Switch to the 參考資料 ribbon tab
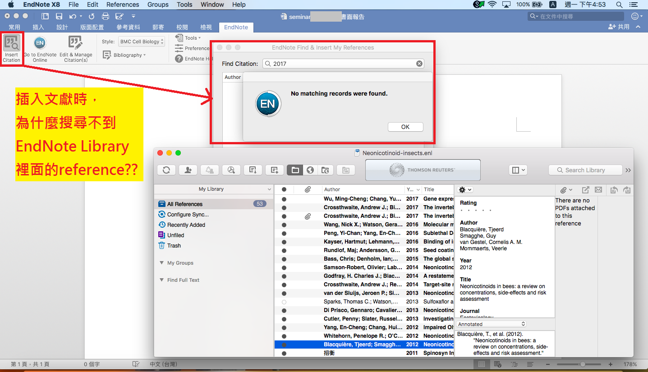The height and width of the screenshot is (372, 648). [x=129, y=27]
